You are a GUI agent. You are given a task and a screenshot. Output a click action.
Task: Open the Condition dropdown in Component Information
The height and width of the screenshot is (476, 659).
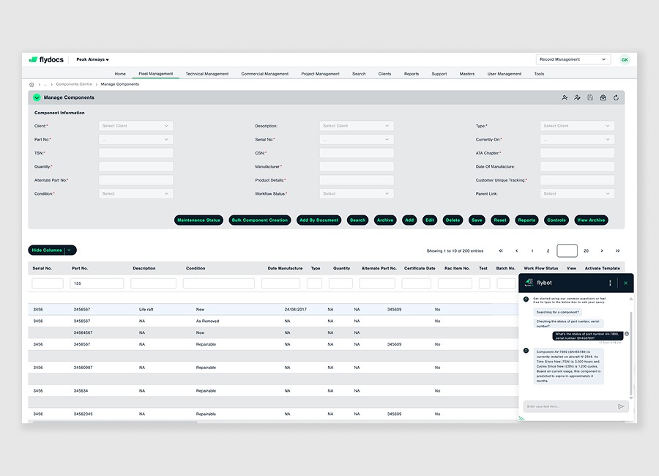coord(135,193)
